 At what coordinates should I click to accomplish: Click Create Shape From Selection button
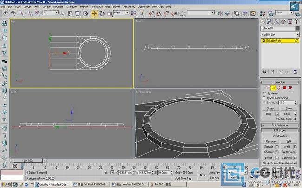[x=279, y=163]
